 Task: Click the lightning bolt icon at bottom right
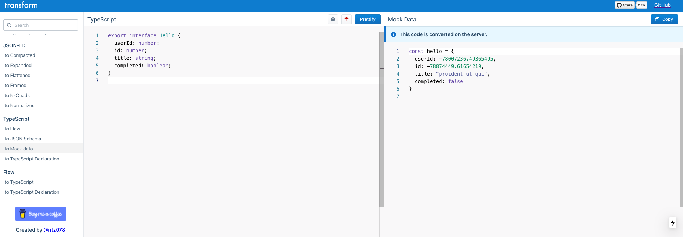[673, 223]
